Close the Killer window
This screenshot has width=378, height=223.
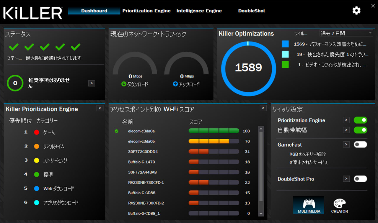click(x=373, y=5)
